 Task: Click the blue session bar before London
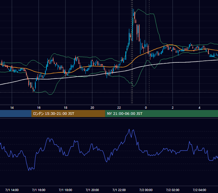click(x=16, y=114)
